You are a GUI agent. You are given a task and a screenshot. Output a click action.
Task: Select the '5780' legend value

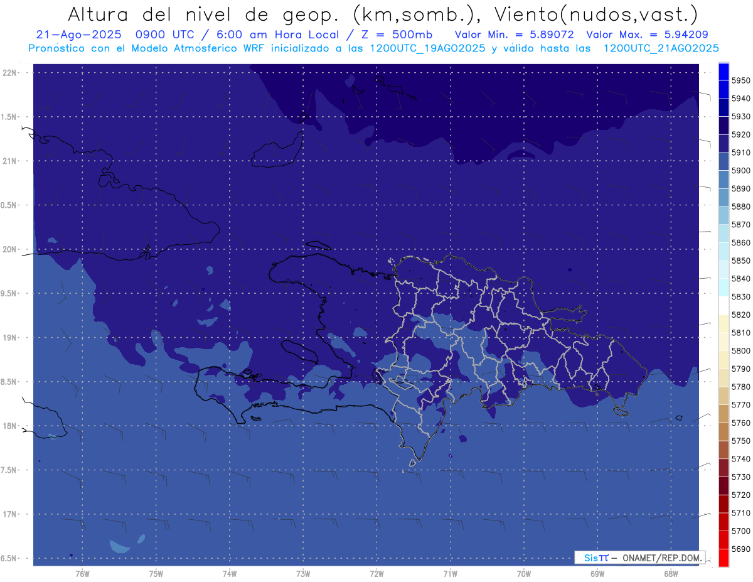click(x=741, y=387)
